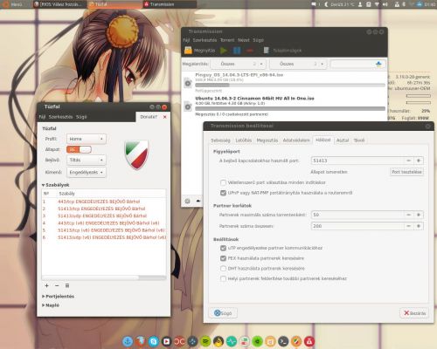Click Pinguy_OS torrent progress bar
Image resolution: width=437 pixels, height=349 pixels.
pos(290,86)
